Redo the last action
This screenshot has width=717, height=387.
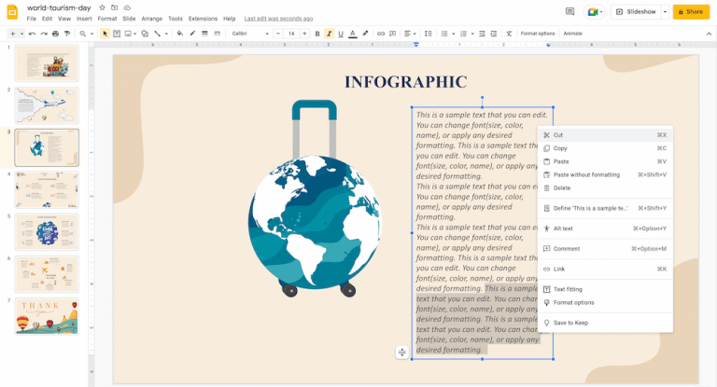44,34
